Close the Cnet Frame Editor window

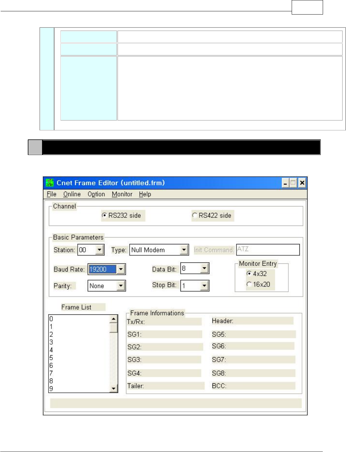[302, 183]
